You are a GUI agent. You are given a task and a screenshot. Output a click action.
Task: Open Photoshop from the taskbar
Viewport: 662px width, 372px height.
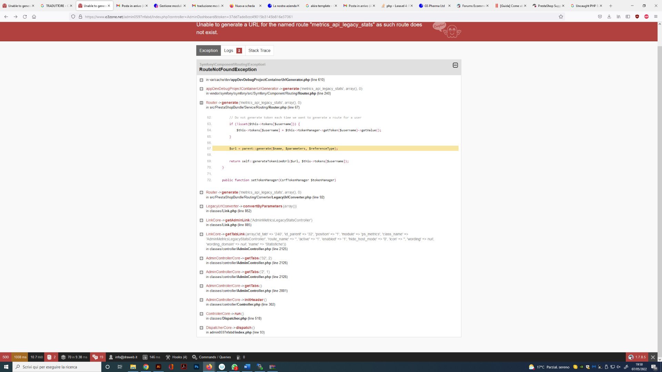pyautogui.click(x=196, y=367)
